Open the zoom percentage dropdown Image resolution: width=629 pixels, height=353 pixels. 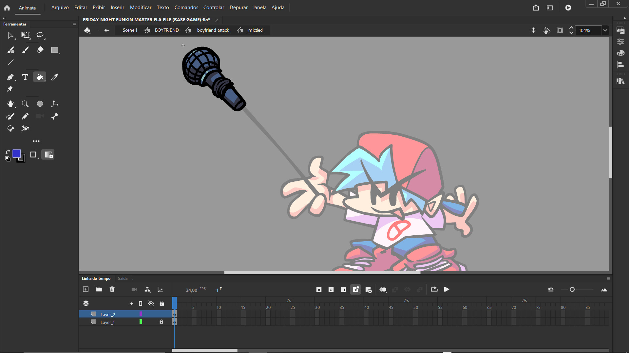click(x=605, y=30)
